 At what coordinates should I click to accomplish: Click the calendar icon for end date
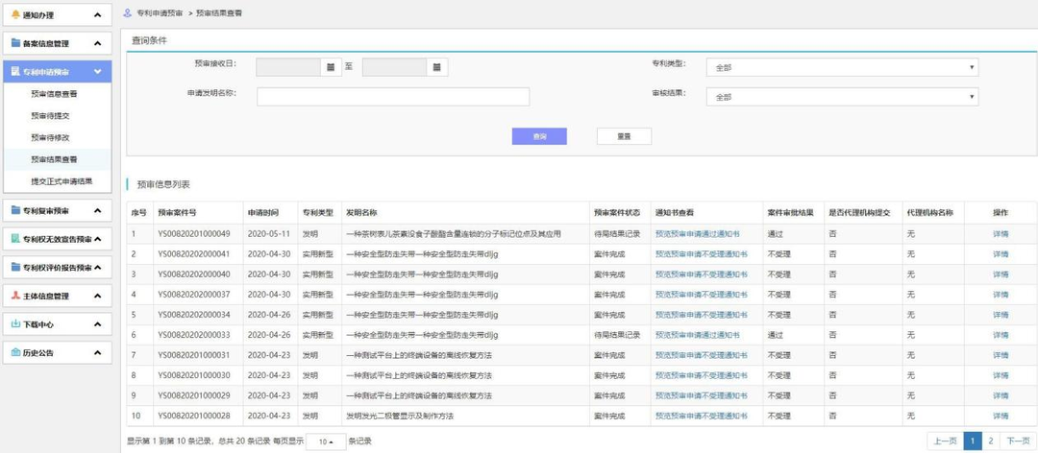tap(437, 67)
